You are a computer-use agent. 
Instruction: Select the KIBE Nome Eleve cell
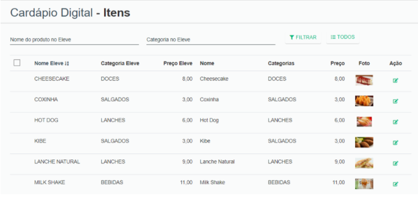(40, 141)
